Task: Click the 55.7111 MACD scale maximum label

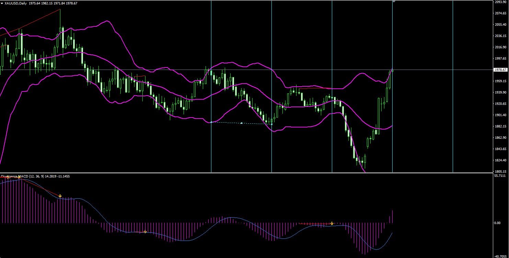Action: (500, 176)
